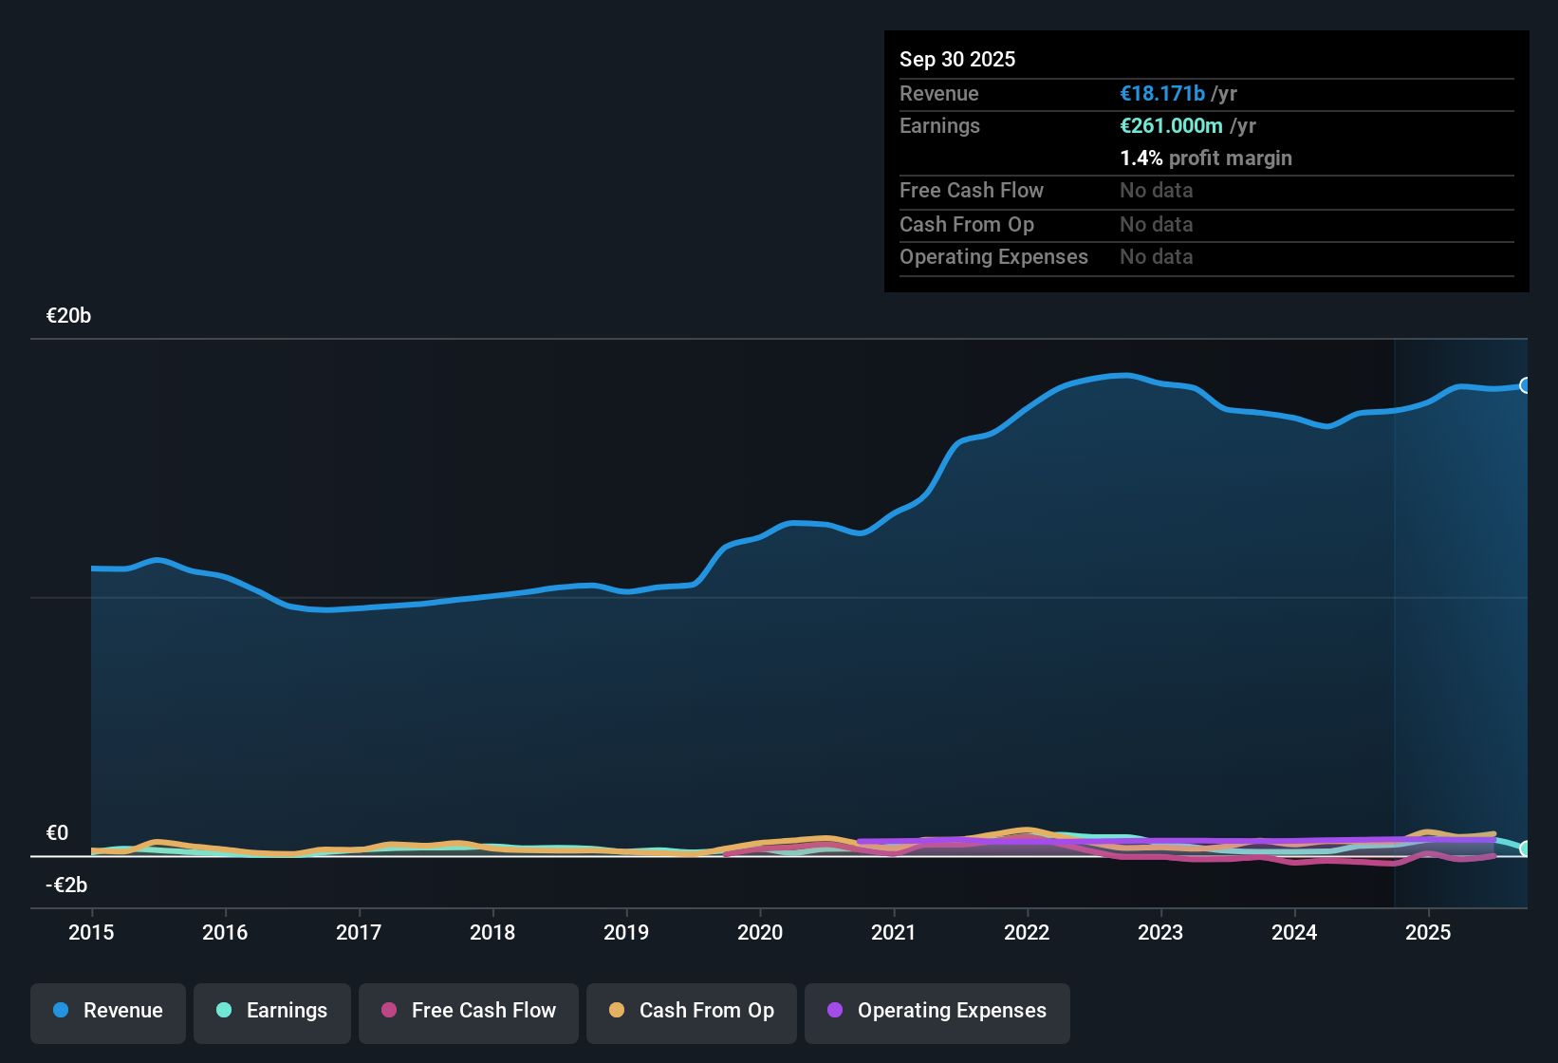Click the blue Revenue legend dot
The image size is (1558, 1063).
61,1011
